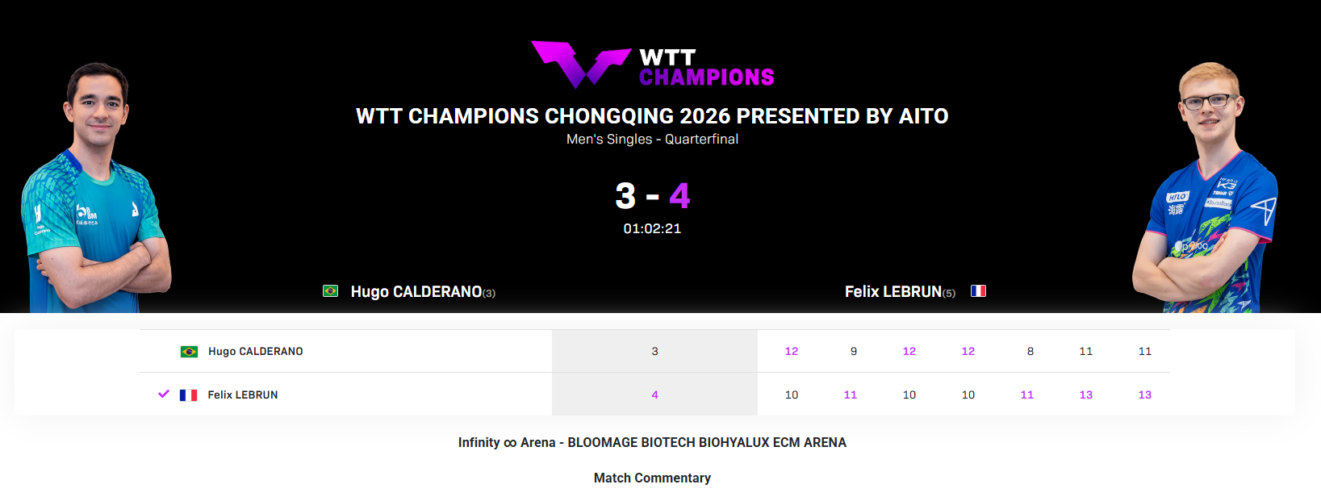The height and width of the screenshot is (497, 1321).
Task: Open Felix LEBRUN profile from header name
Action: click(893, 292)
